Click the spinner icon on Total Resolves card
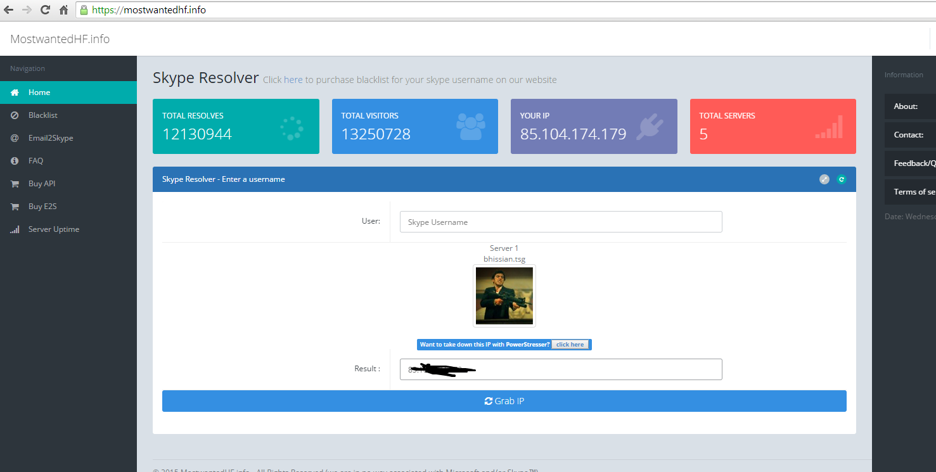The image size is (936, 472). [x=292, y=128]
